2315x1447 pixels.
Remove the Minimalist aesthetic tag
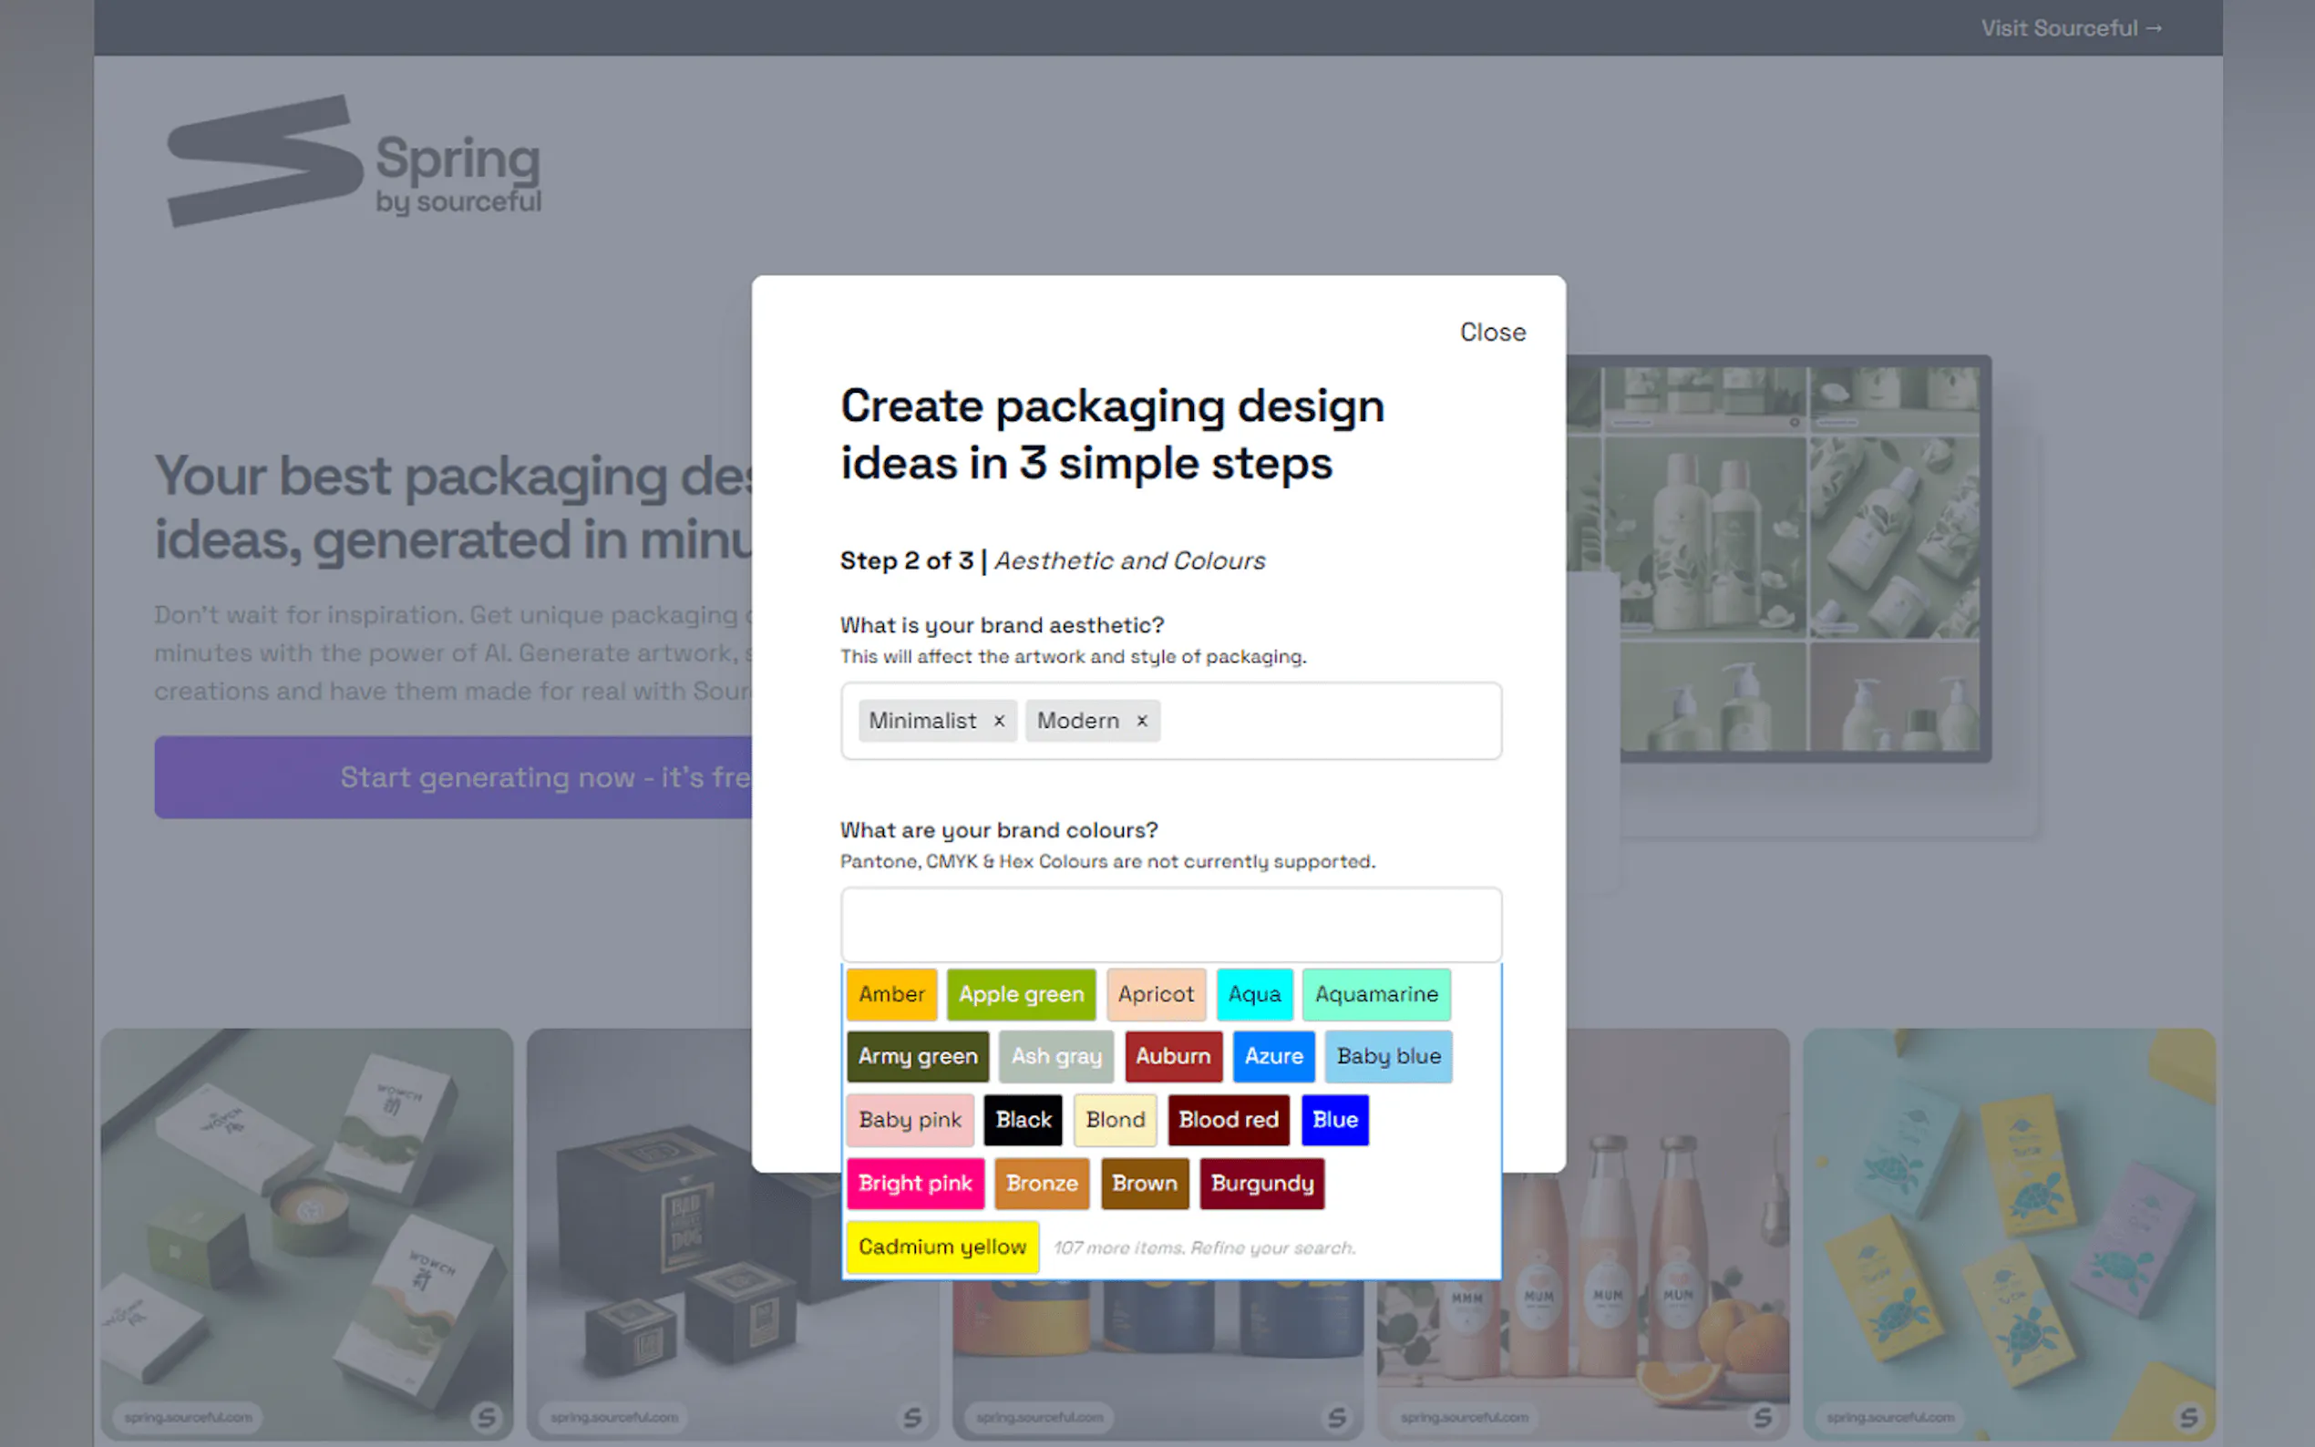click(x=998, y=721)
